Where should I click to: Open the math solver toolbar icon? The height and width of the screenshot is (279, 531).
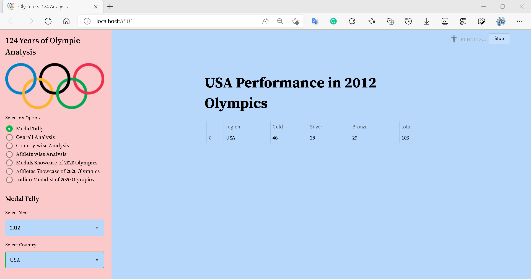coord(445,21)
